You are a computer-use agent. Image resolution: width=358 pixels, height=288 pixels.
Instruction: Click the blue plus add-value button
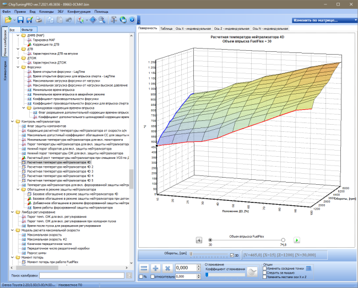tap(155, 268)
